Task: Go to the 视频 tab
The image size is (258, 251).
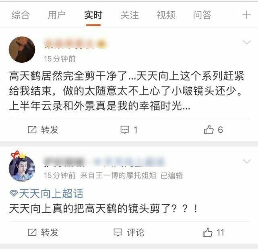Action: tap(166, 15)
